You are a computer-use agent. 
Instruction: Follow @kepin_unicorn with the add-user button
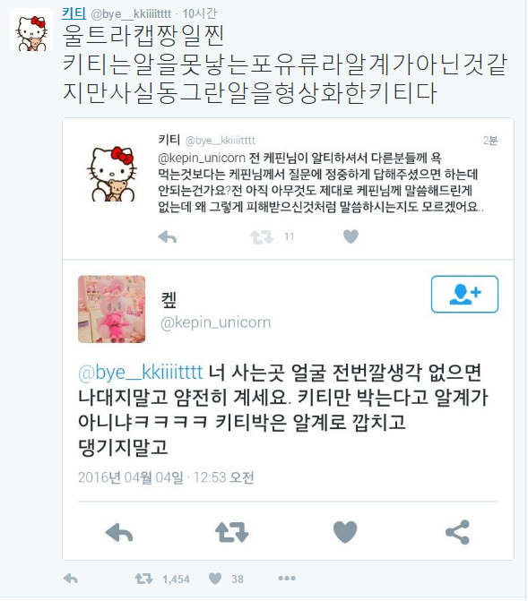pyautogui.click(x=464, y=295)
